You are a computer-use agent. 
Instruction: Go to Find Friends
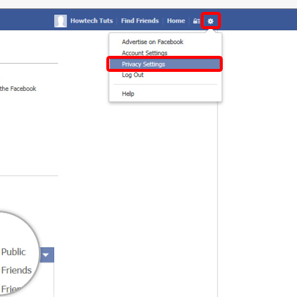pos(140,21)
